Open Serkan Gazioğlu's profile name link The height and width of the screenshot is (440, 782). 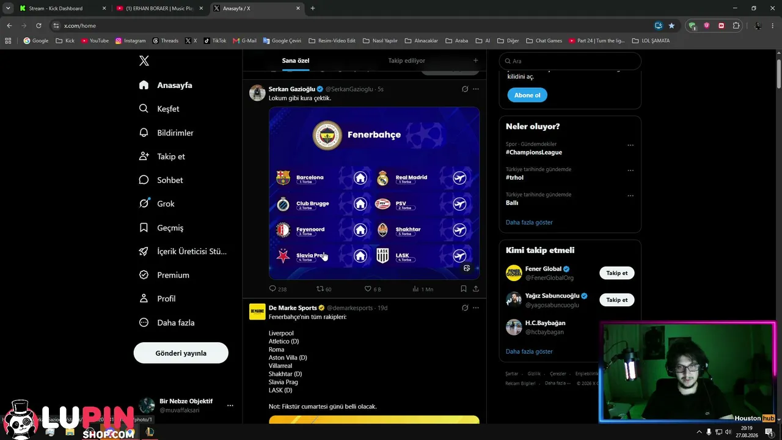292,89
